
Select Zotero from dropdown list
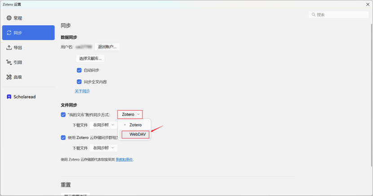(134, 125)
